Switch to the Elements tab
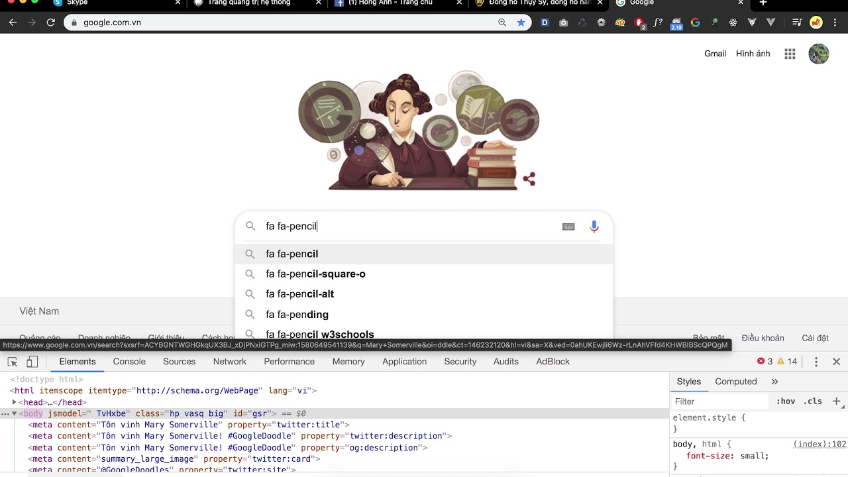This screenshot has height=477, width=848. pyautogui.click(x=78, y=362)
